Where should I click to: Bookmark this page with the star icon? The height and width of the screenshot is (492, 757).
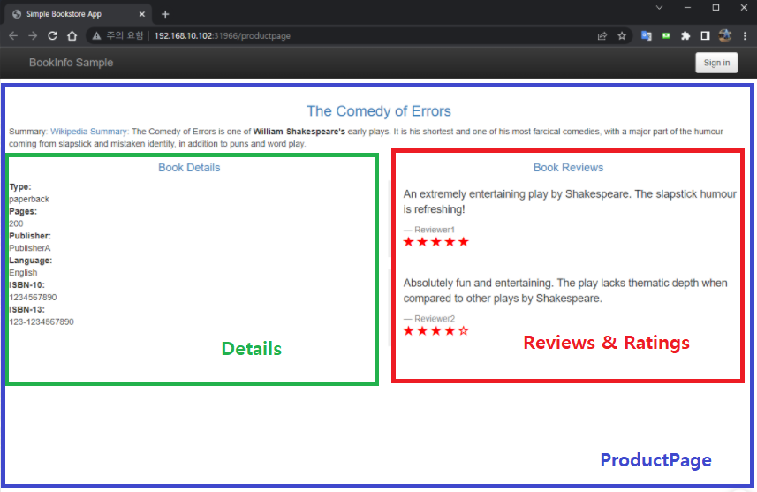[x=622, y=36]
